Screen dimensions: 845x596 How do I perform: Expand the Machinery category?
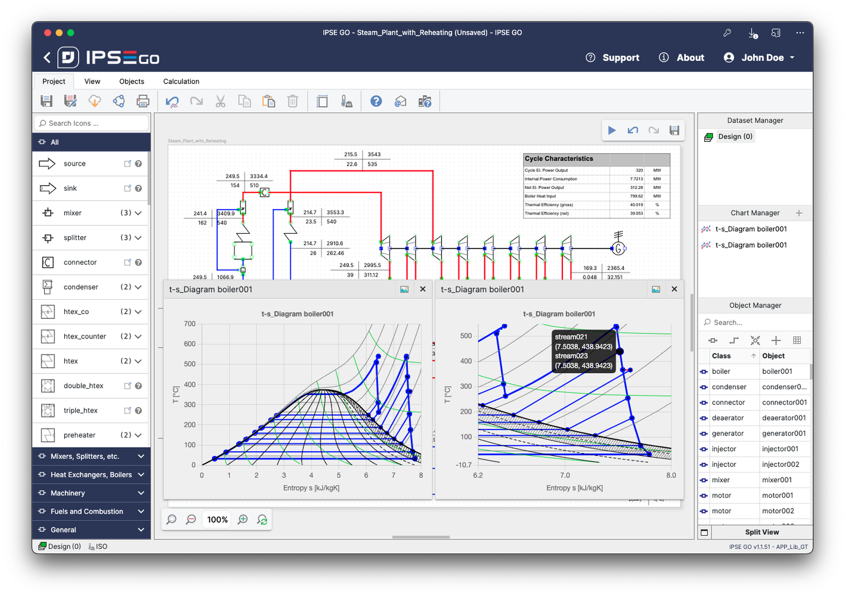(141, 493)
